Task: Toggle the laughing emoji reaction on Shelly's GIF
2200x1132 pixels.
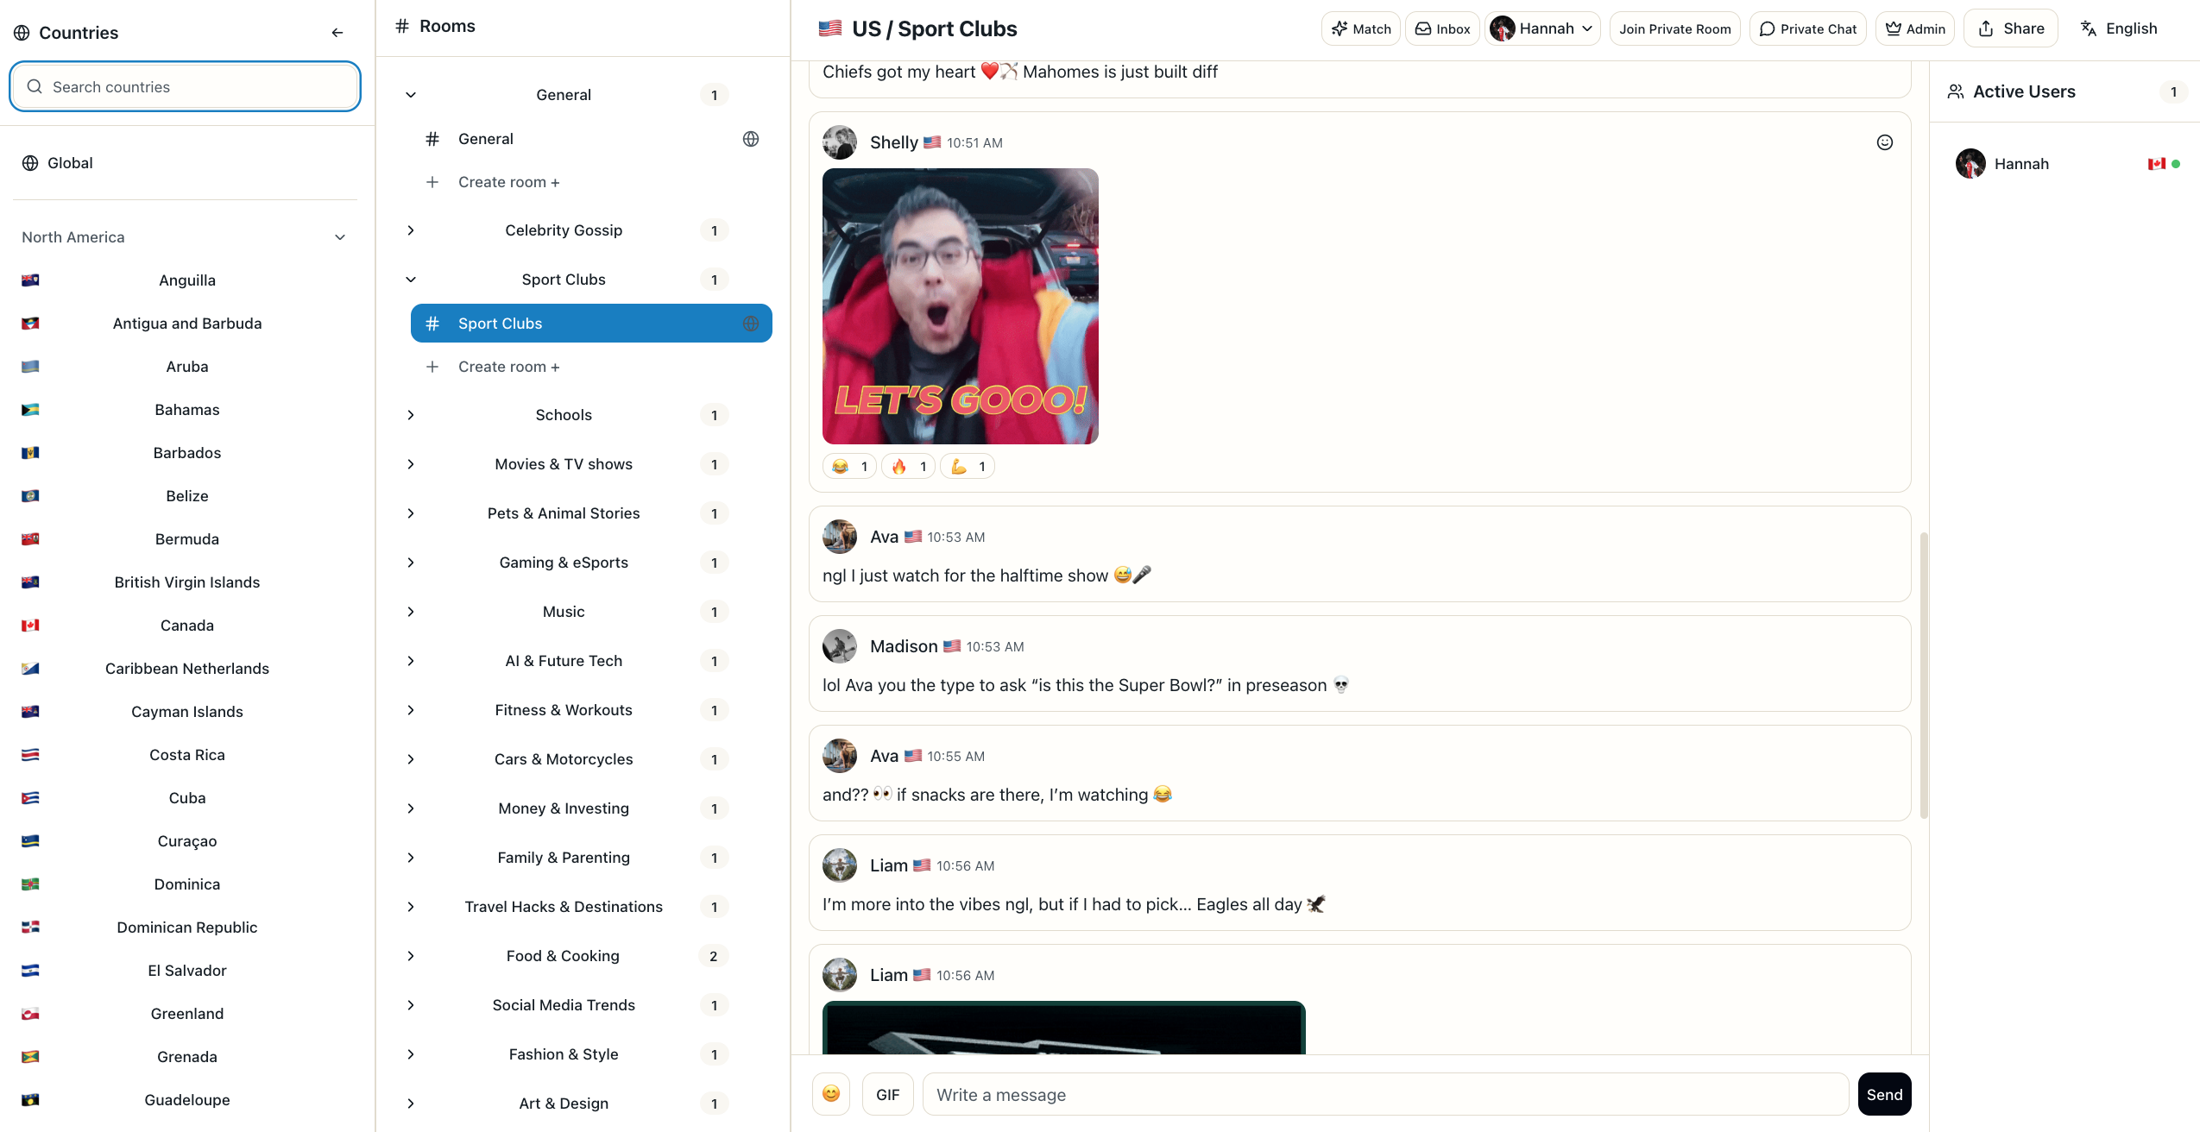Action: [x=849, y=465]
